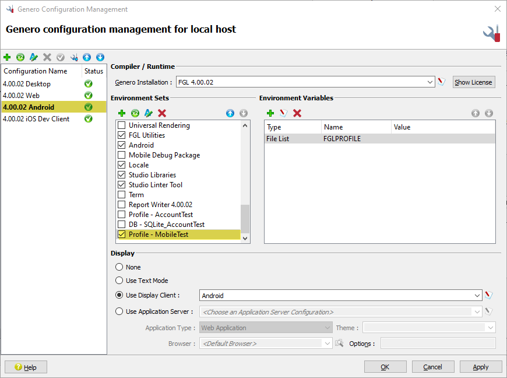Apply the current configuration changes

(x=481, y=366)
